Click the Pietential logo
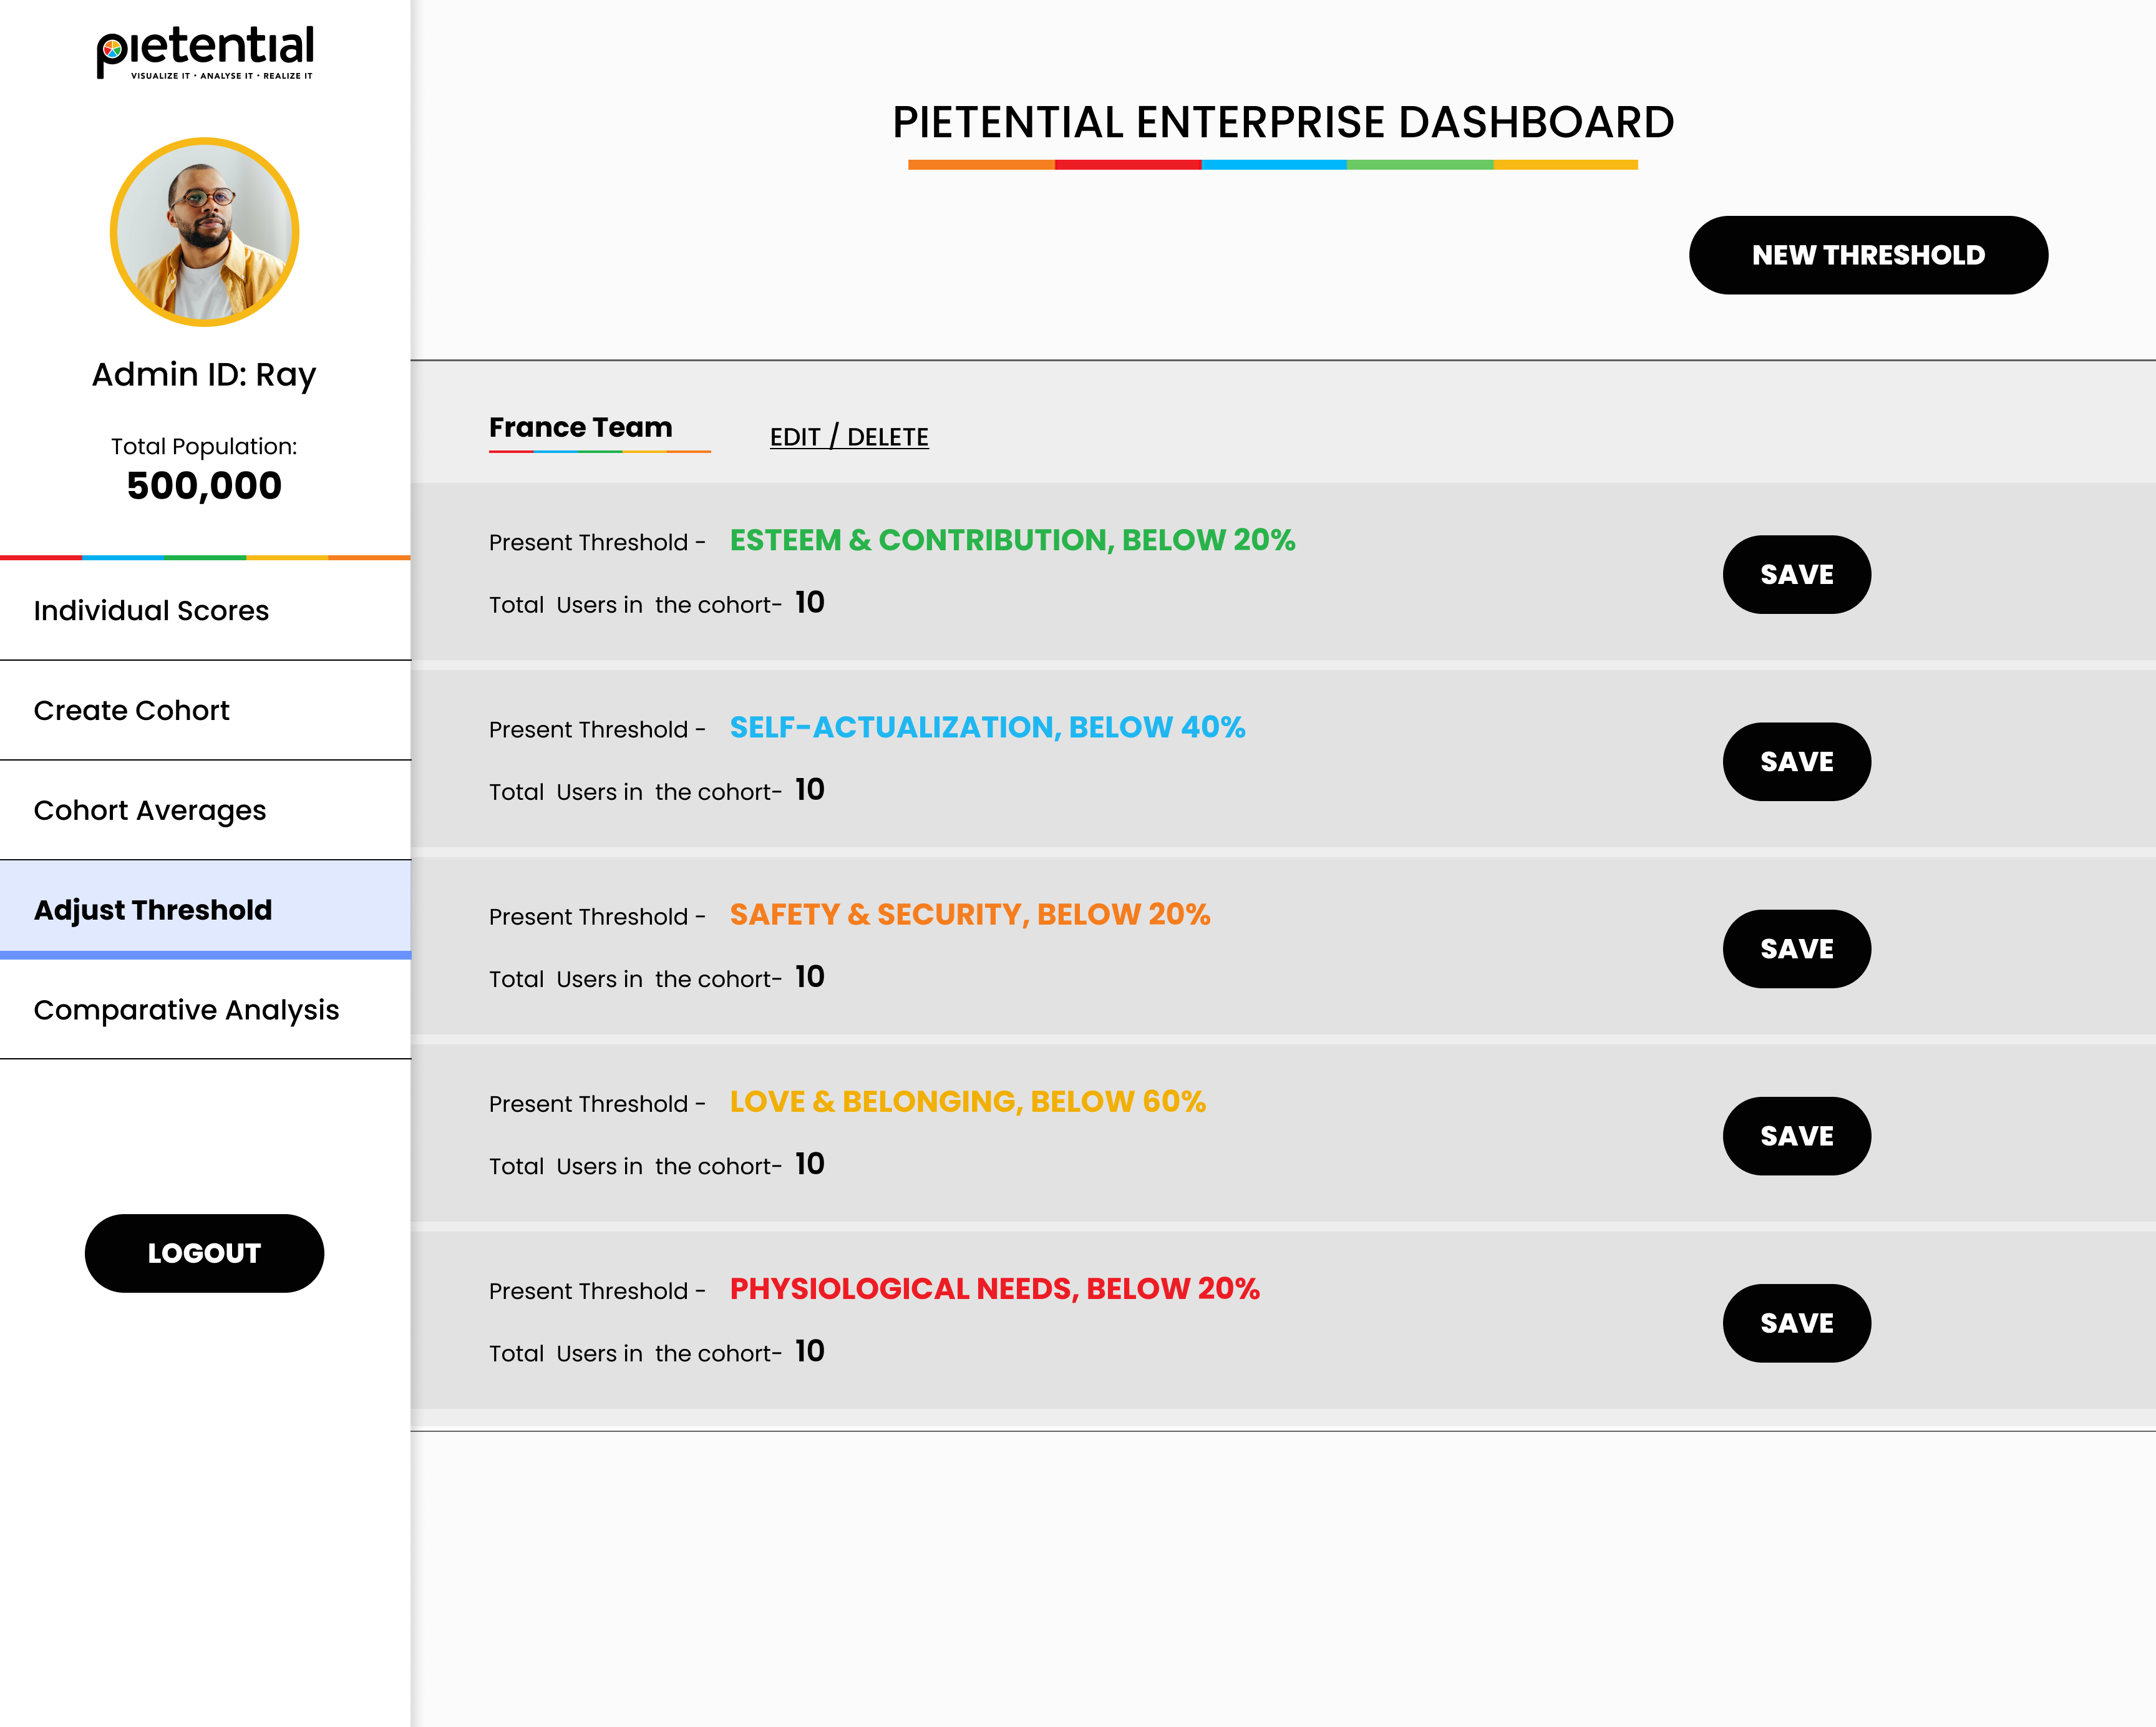 point(205,52)
